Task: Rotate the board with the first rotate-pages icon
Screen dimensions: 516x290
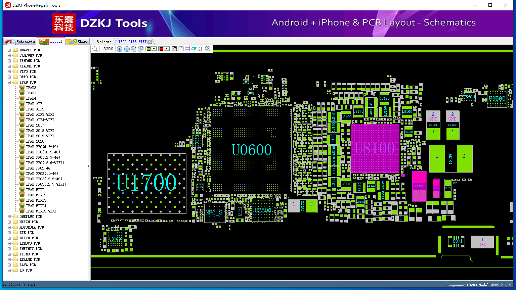Action: 134,49
